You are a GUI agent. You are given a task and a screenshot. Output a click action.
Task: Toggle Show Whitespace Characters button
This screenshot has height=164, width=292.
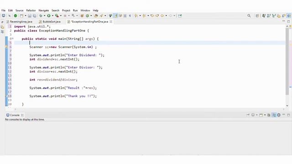(130, 16)
